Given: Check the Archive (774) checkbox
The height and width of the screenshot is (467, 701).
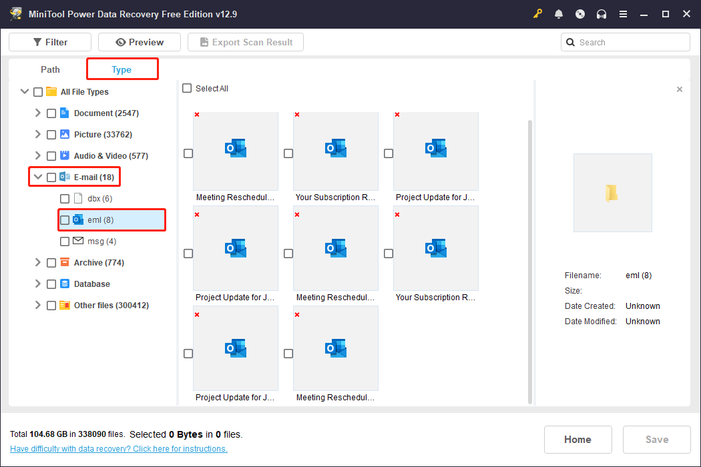Looking at the screenshot, I should [51, 263].
